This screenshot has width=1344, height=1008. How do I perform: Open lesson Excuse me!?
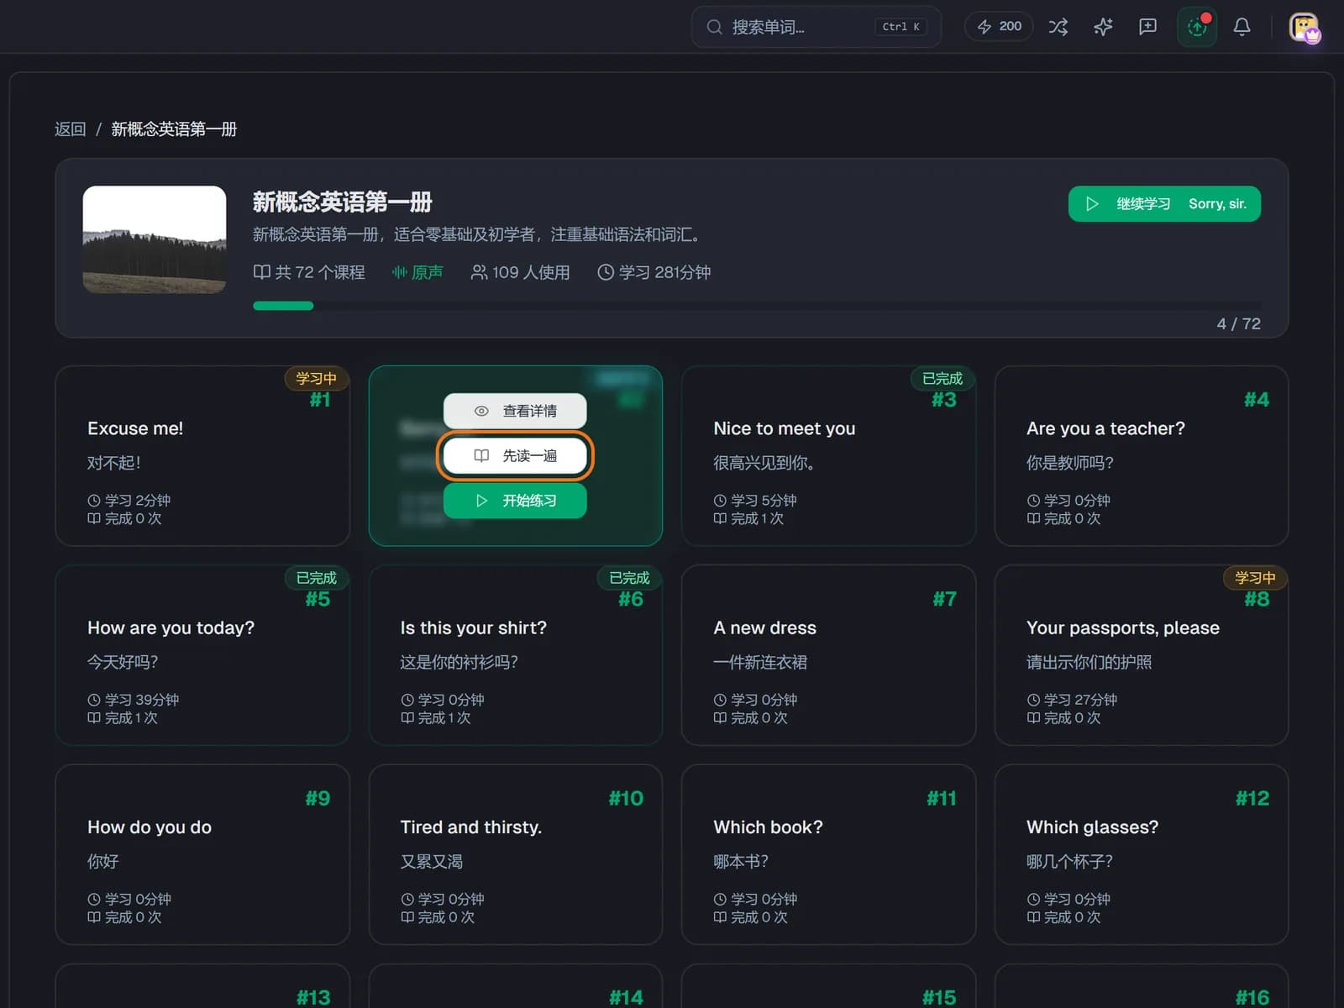pos(202,456)
